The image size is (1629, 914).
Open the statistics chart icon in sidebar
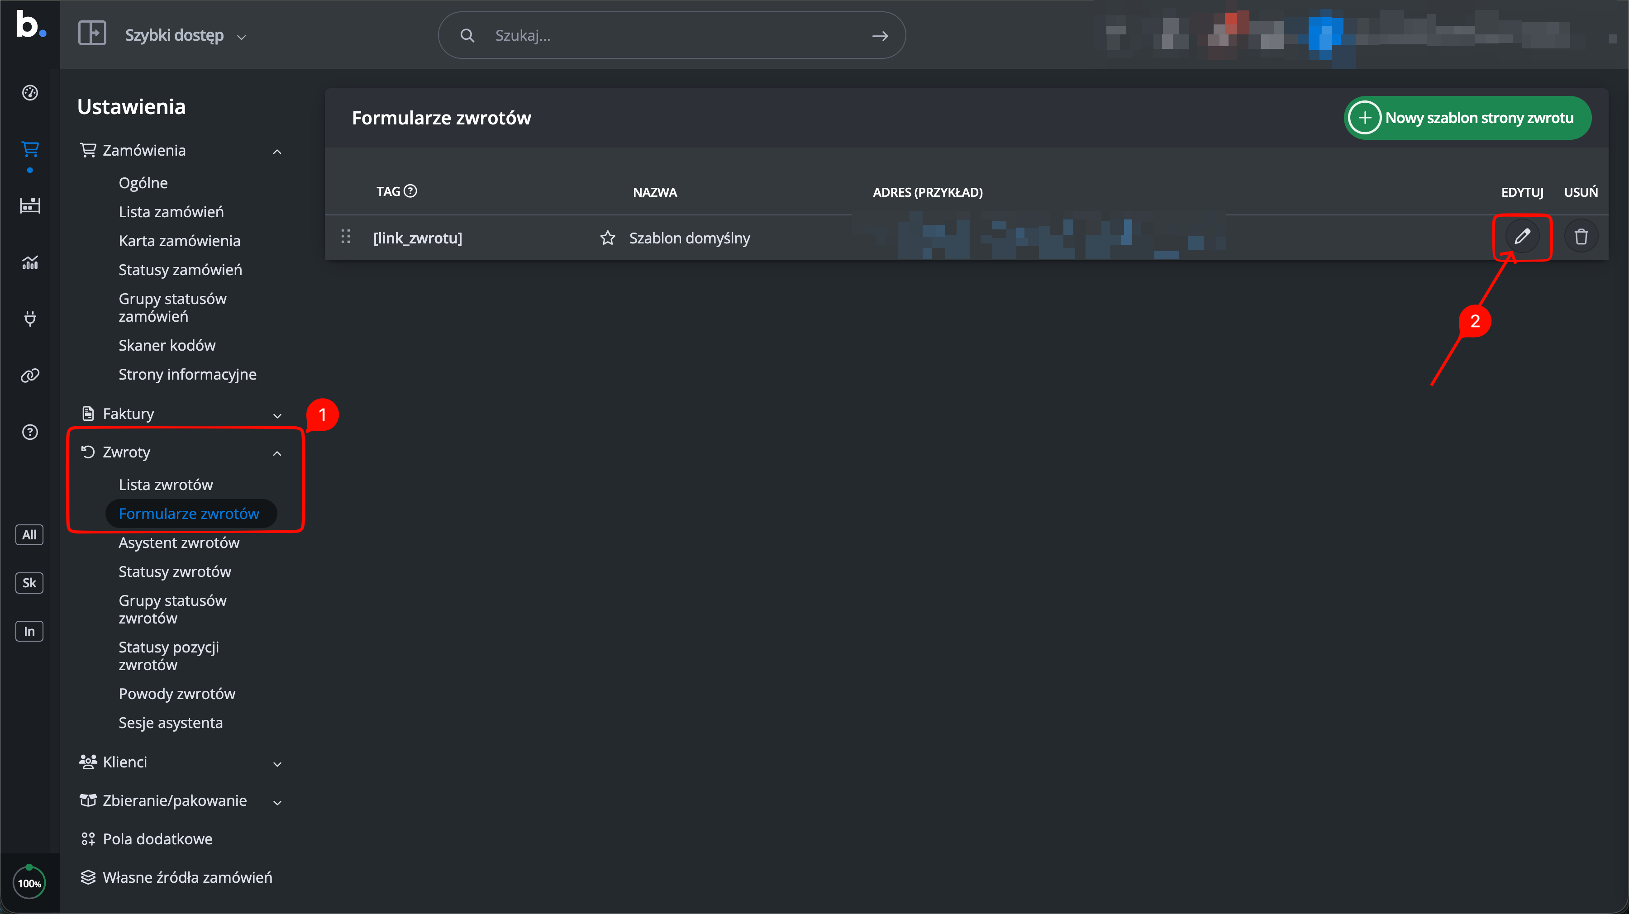[x=30, y=262]
